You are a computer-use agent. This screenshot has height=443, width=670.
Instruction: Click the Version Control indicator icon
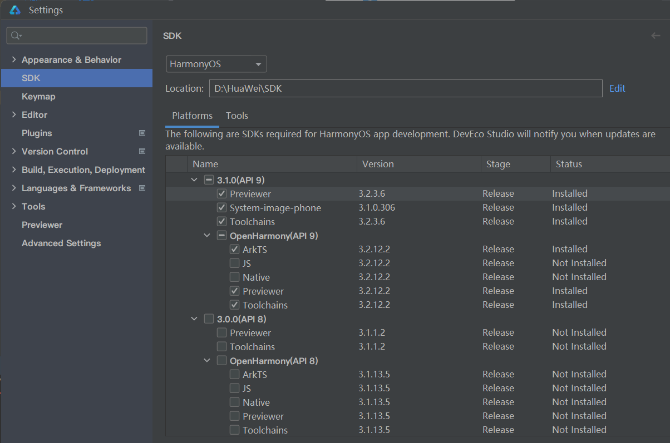(x=142, y=152)
